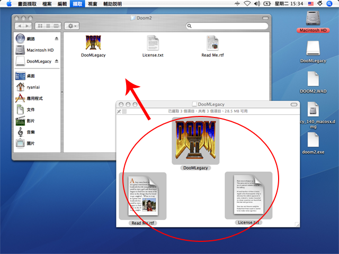Viewport: 339px width, 254px height.
Task: Click the Wi-Fi status icon in menu bar
Action: [x=247, y=4]
